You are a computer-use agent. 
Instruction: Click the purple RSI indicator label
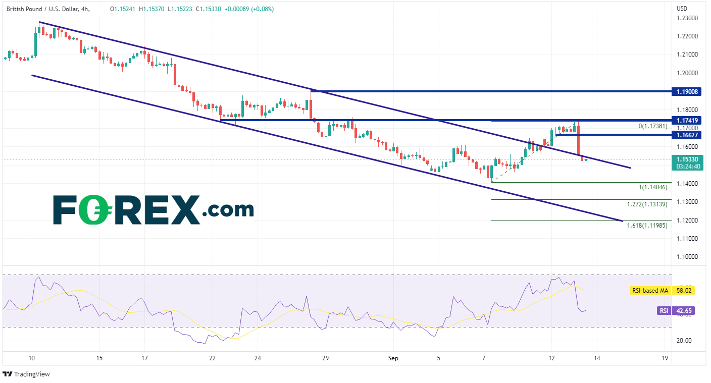coord(665,311)
